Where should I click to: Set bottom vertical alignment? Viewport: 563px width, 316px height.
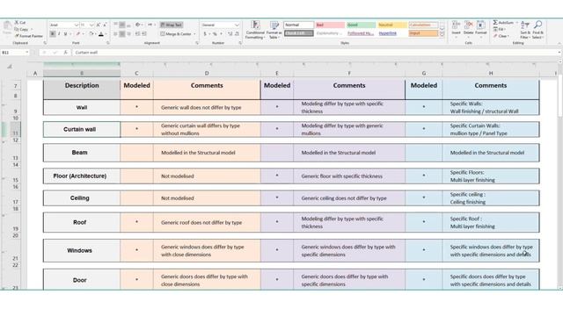129,25
